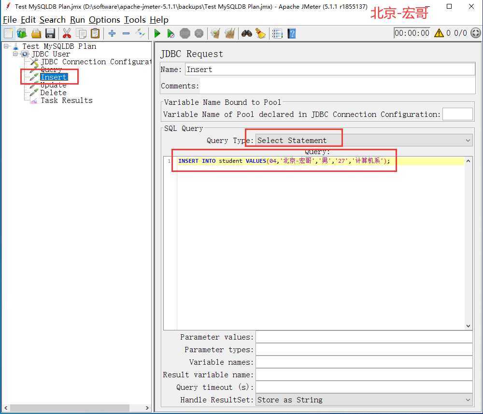The height and width of the screenshot is (414, 483).
Task: Open Search with binoculars icon
Action: pos(247,33)
